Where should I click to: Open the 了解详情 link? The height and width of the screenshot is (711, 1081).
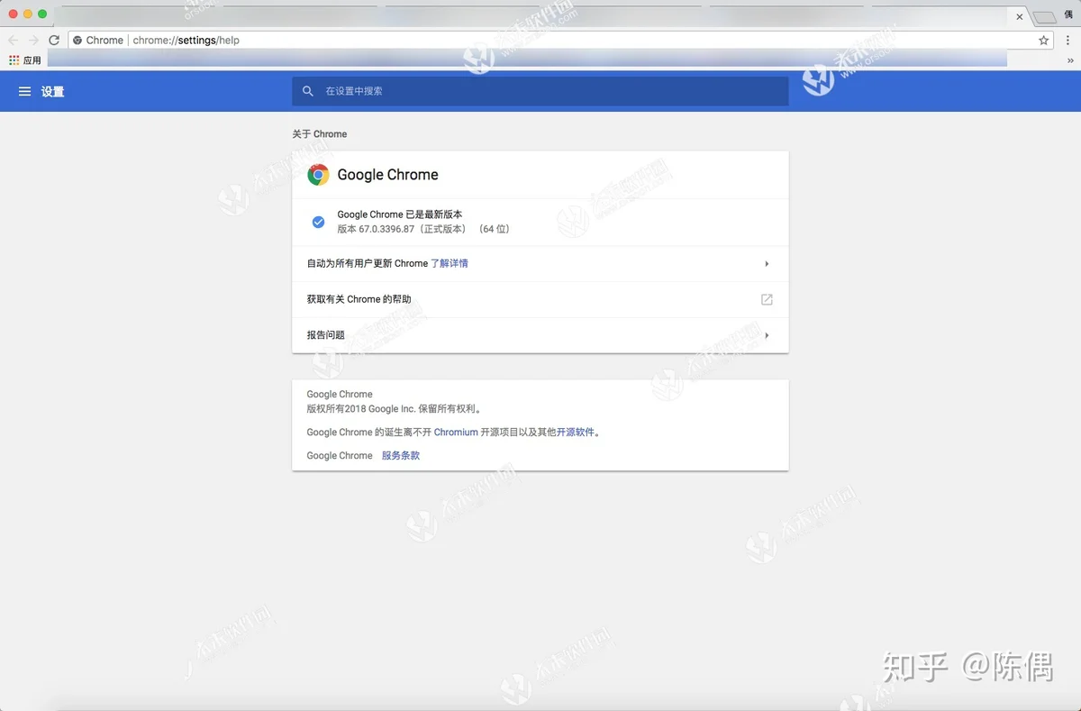coord(449,264)
